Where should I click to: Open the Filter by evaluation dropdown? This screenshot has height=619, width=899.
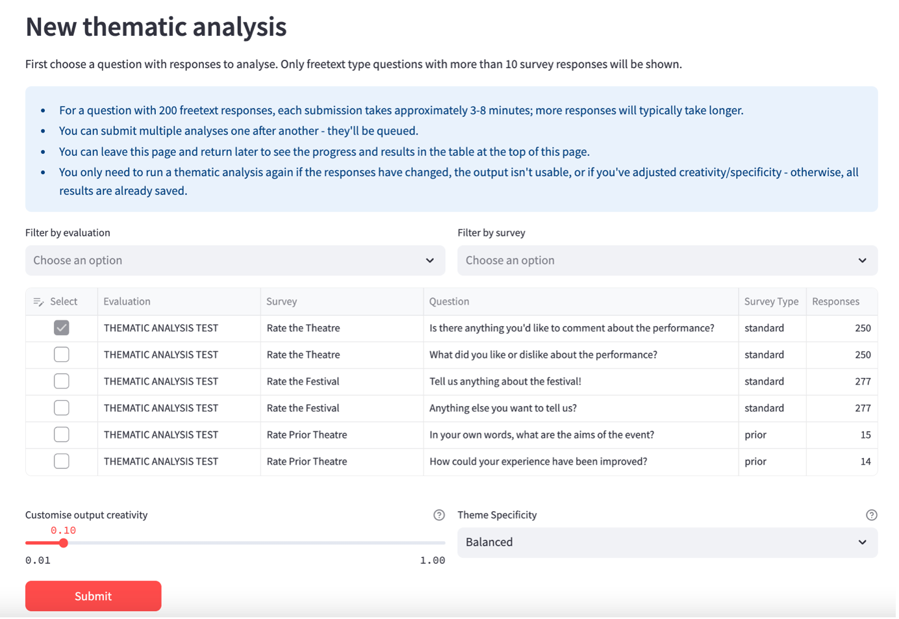click(234, 260)
